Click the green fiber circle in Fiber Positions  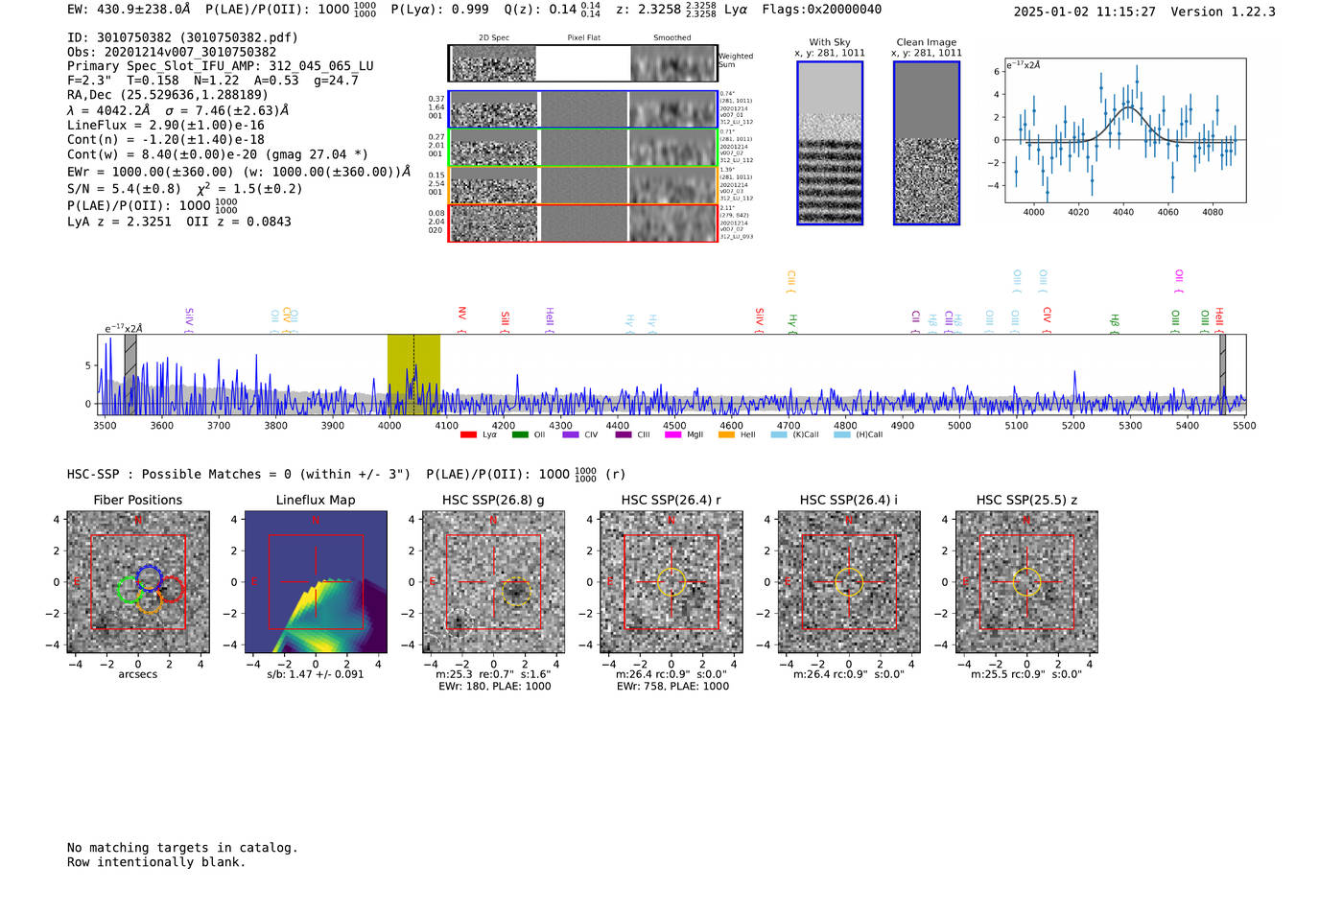129,589
